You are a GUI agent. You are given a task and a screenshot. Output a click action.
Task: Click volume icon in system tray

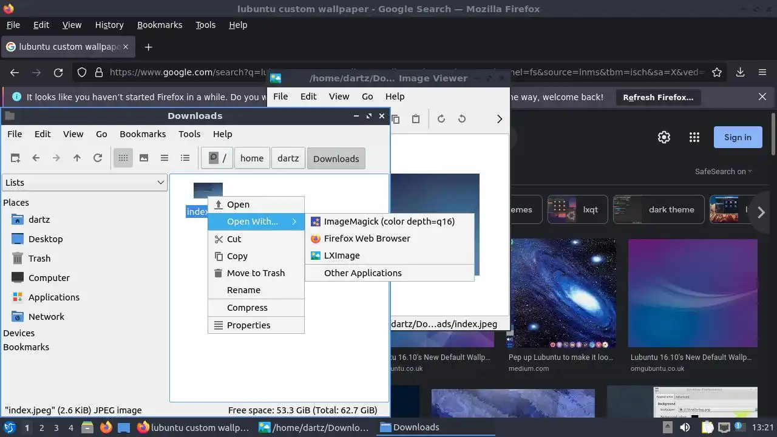(685, 427)
